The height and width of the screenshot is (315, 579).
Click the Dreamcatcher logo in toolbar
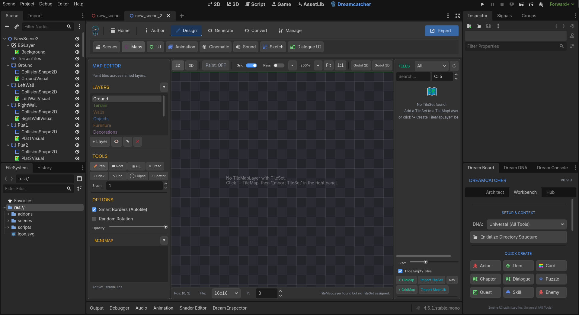[95, 31]
